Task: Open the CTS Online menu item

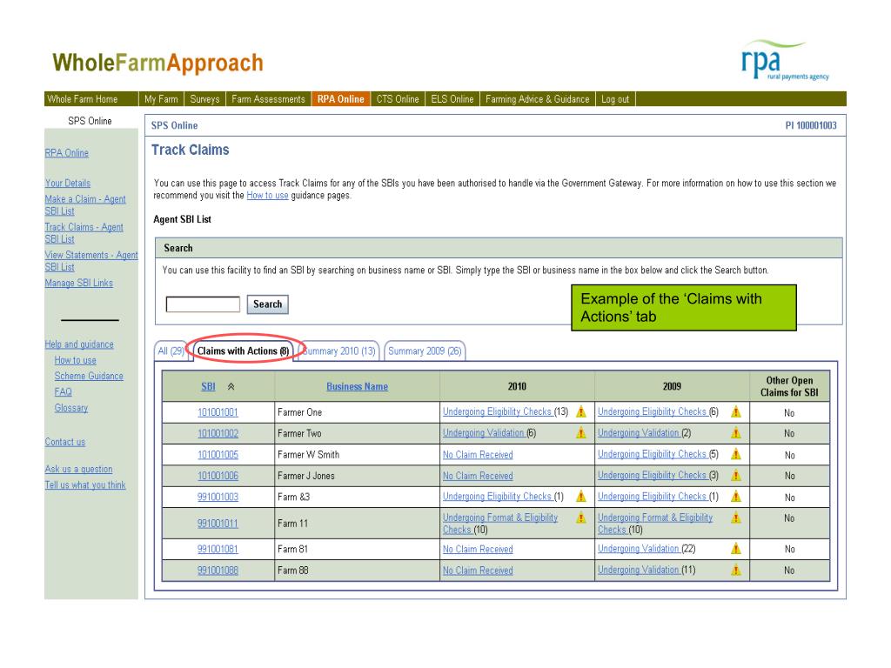Action: (x=397, y=99)
